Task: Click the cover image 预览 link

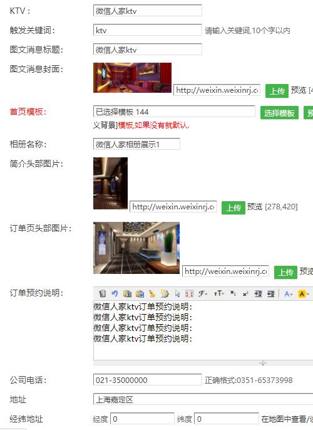Action: click(298, 90)
